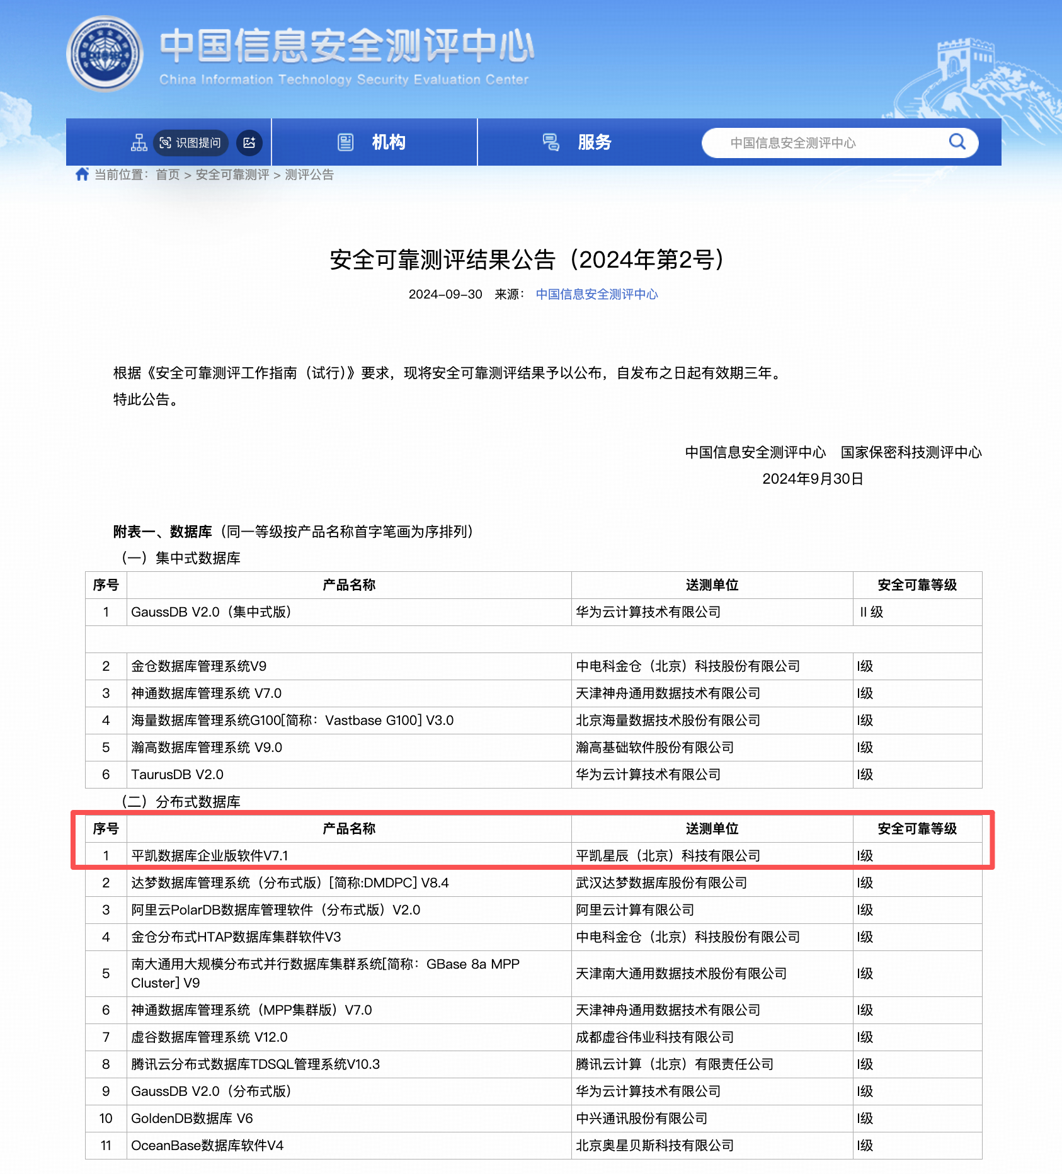Click the cell 北京奥星贝斯科技有限公司
Viewport: 1062px width, 1174px height.
[712, 1146]
